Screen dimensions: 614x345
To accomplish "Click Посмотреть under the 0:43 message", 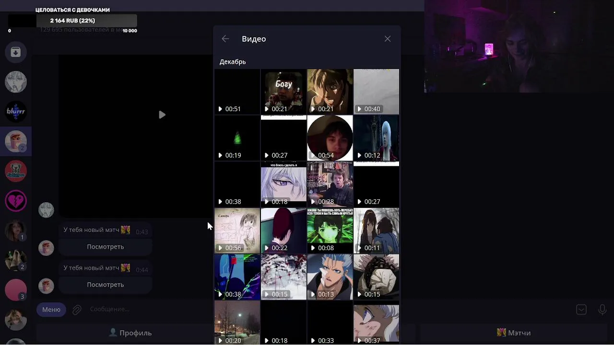I will [106, 247].
